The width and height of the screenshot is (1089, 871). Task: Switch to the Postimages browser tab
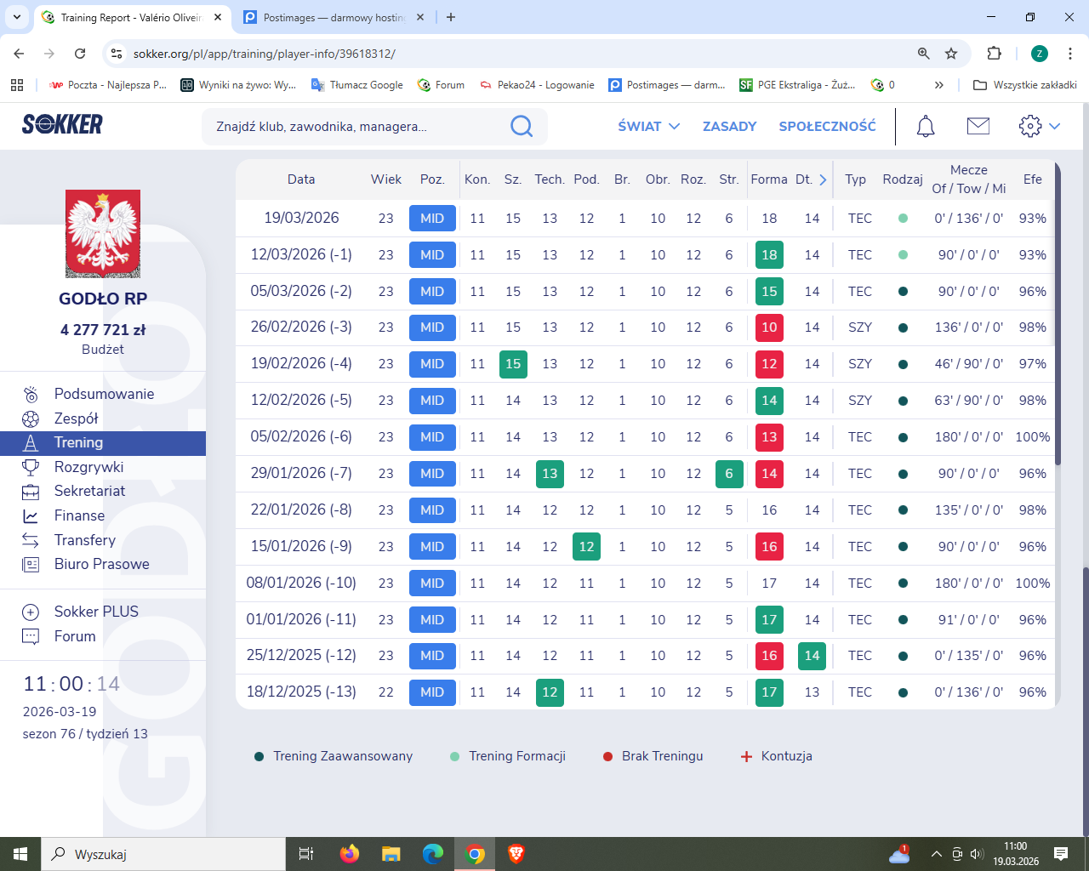pyautogui.click(x=333, y=17)
